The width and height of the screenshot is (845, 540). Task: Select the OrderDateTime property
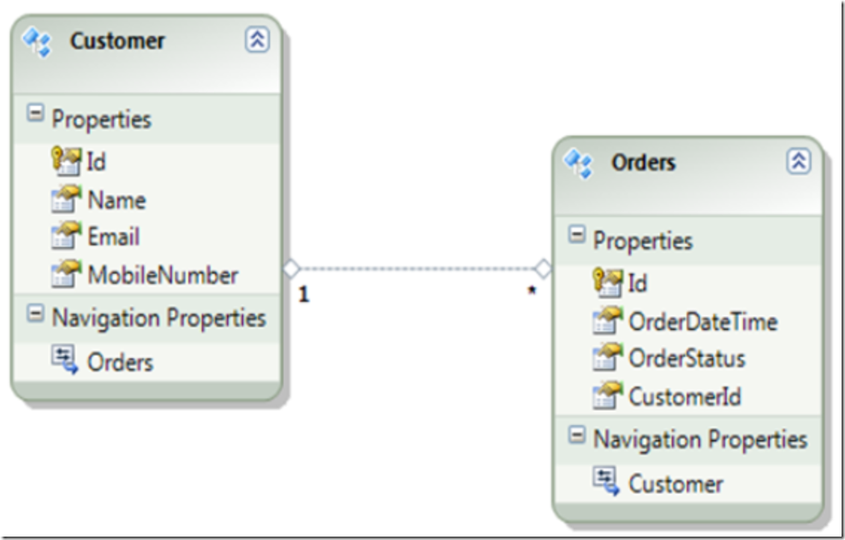point(702,322)
